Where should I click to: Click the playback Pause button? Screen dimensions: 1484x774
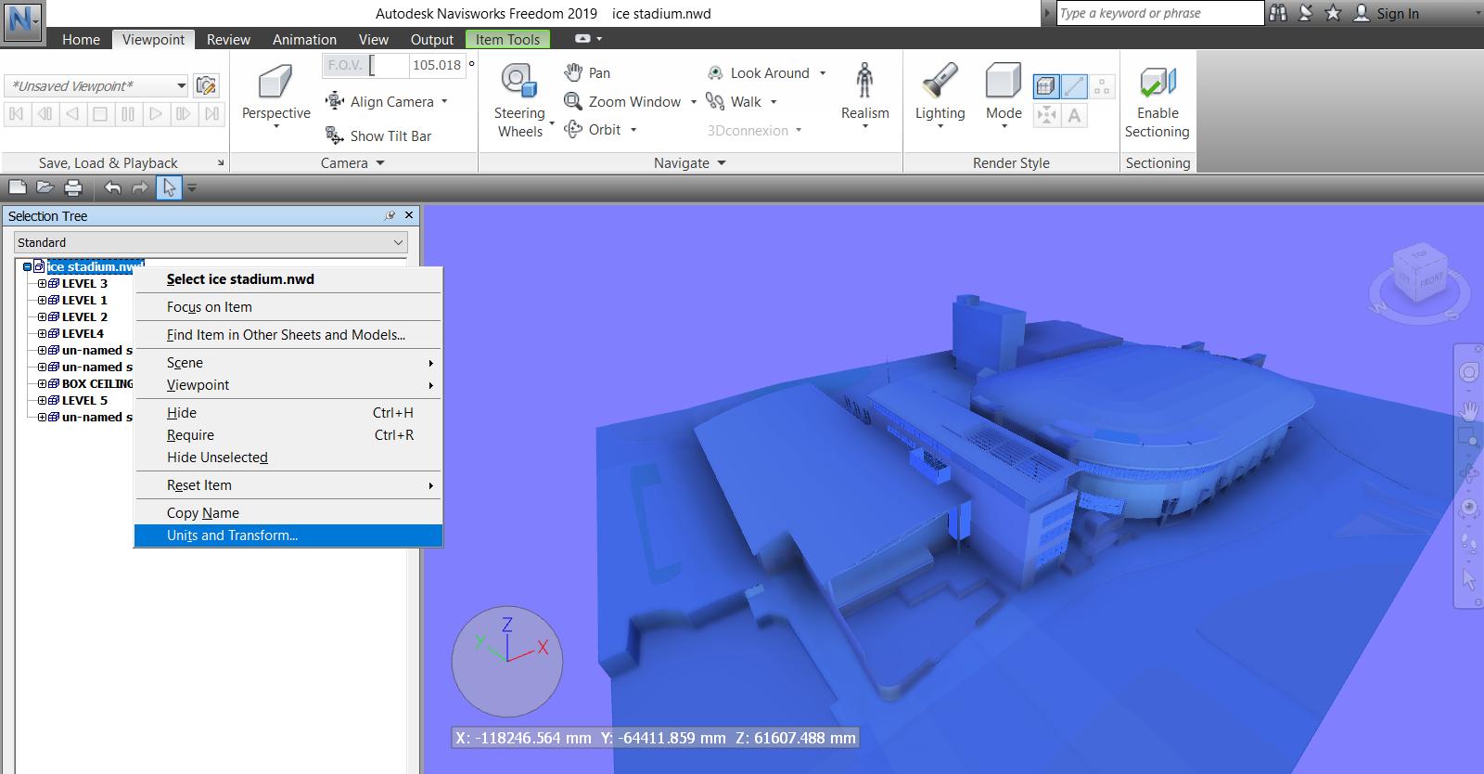tap(128, 114)
